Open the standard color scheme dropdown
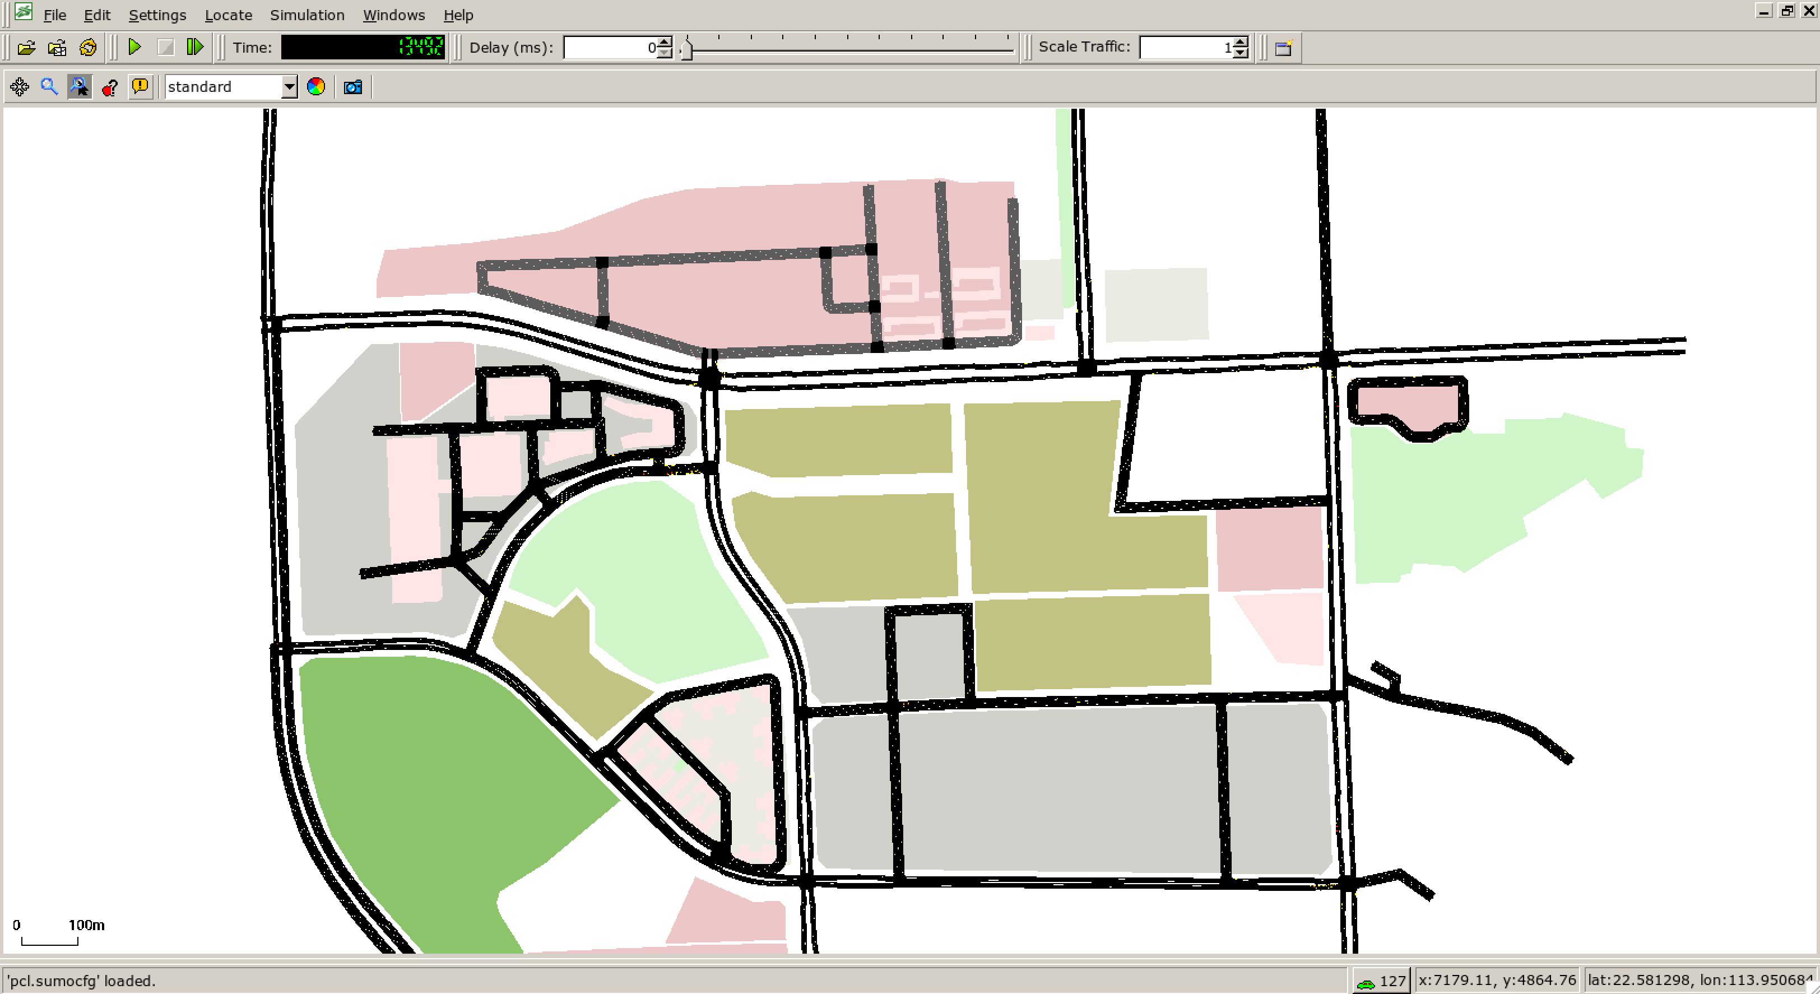The image size is (1820, 994). point(288,87)
